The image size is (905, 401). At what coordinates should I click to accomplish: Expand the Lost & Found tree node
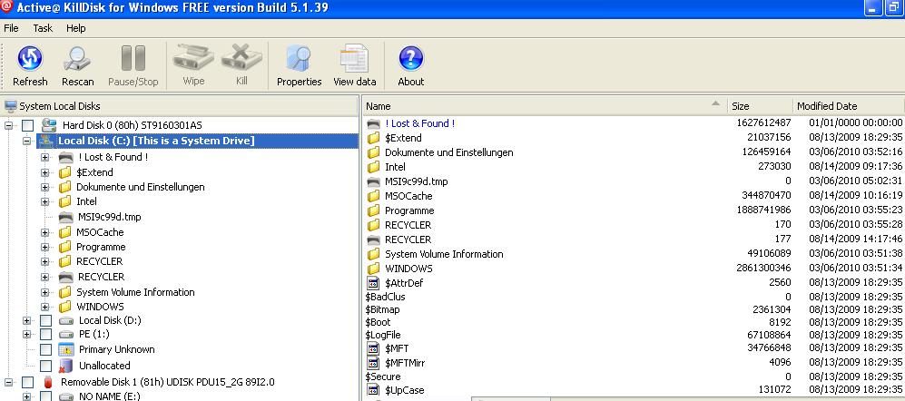click(44, 157)
